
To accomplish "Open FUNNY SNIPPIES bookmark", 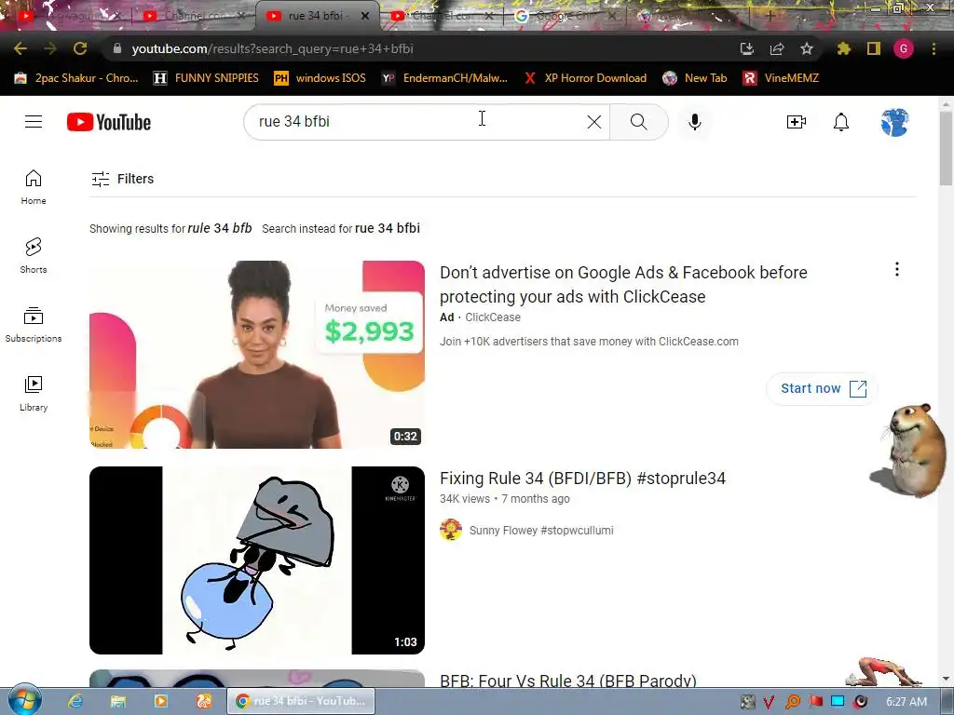I will pyautogui.click(x=206, y=78).
